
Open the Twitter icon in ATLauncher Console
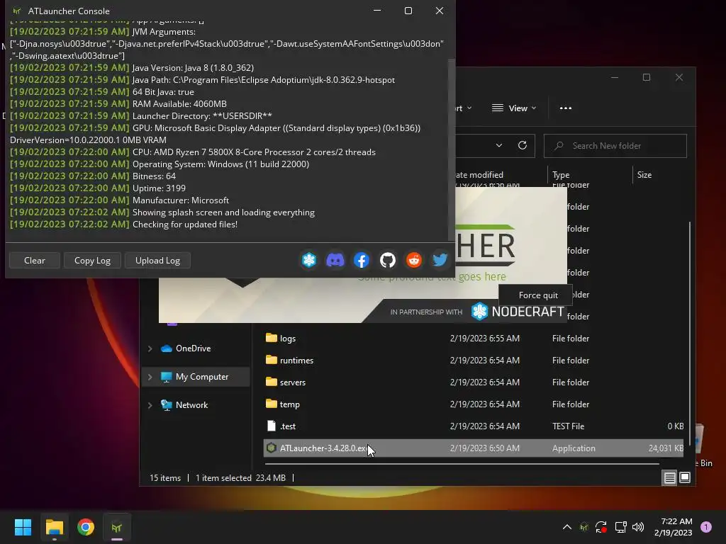440,260
